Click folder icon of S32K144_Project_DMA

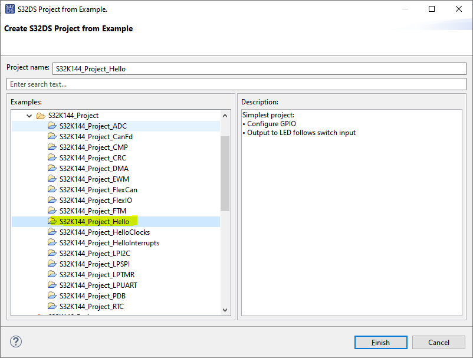(52, 167)
